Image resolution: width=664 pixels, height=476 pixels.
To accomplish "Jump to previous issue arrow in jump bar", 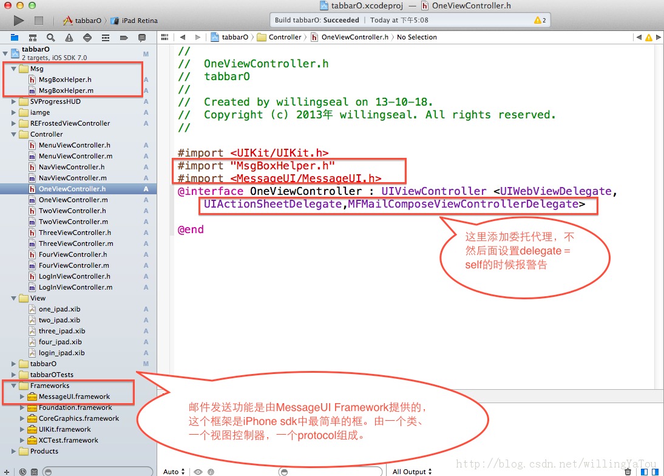I will 639,37.
